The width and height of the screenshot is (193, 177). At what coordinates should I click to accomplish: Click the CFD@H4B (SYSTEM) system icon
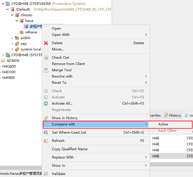point(8,55)
